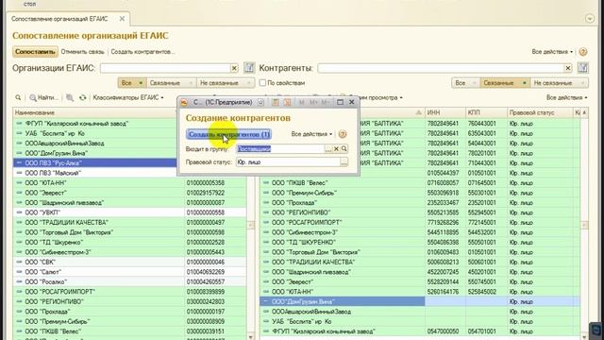Select ОООАвшарскийВинныйЗавод row in contractors table
604x340 pixels.
(x=420, y=312)
